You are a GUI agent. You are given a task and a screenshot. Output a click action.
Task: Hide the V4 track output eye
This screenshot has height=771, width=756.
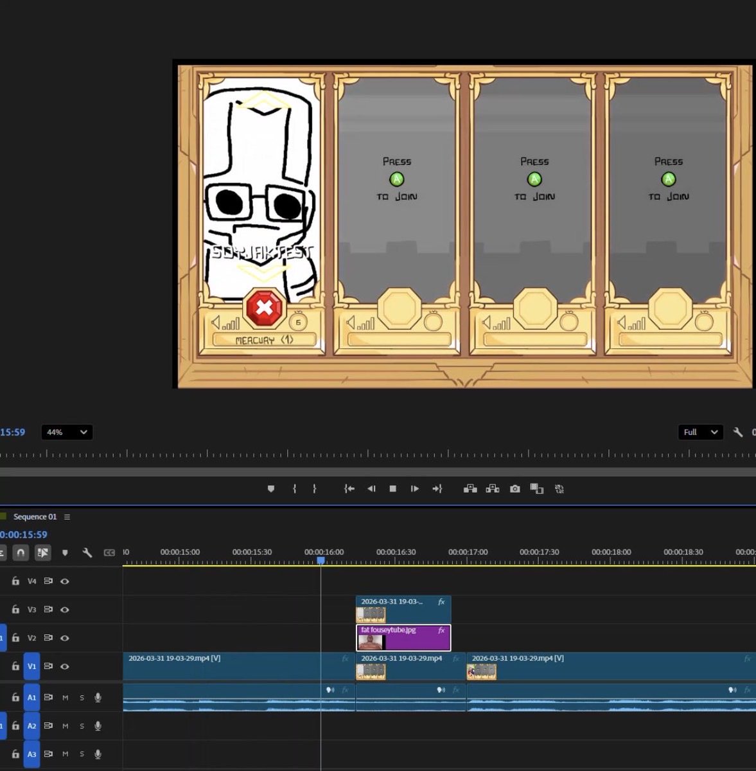coord(65,581)
